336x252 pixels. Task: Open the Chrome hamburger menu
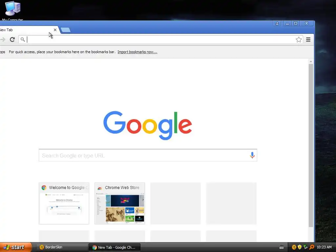tap(308, 40)
